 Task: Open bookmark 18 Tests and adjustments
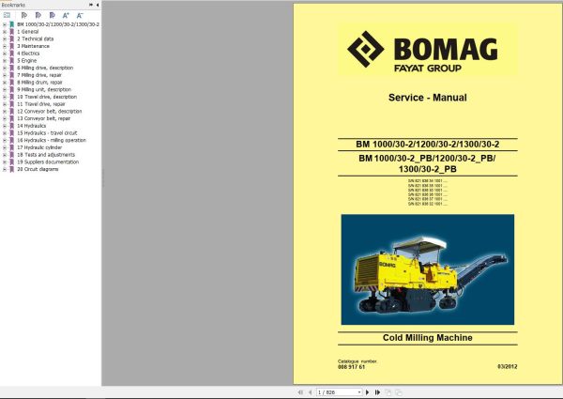(x=46, y=155)
